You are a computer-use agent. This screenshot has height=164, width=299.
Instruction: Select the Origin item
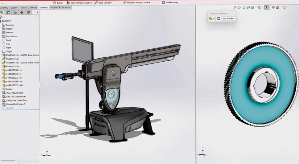[7, 51]
